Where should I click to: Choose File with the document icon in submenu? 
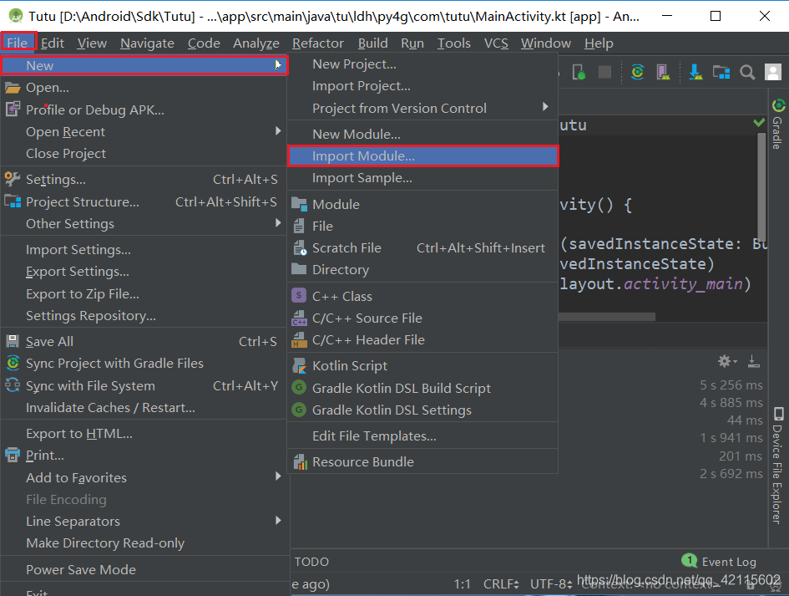tap(422, 227)
